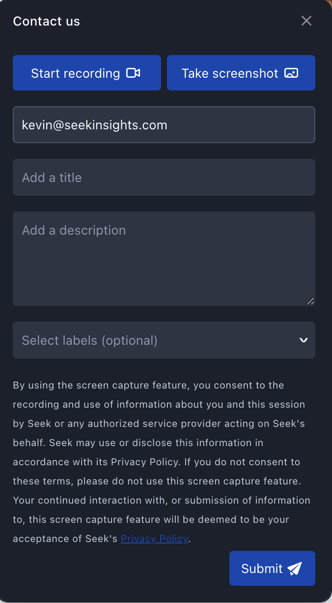The image size is (332, 603).
Task: Submit the contact form
Action: 272,568
